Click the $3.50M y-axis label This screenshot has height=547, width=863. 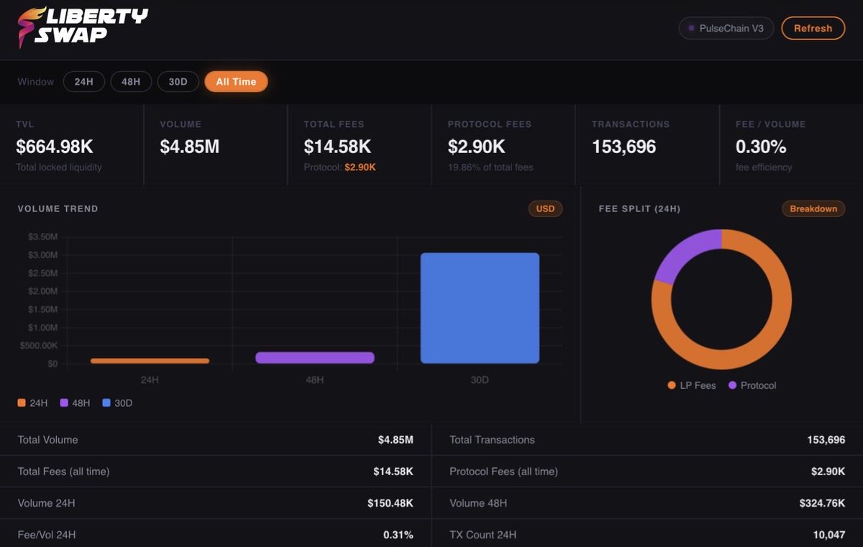coord(43,236)
